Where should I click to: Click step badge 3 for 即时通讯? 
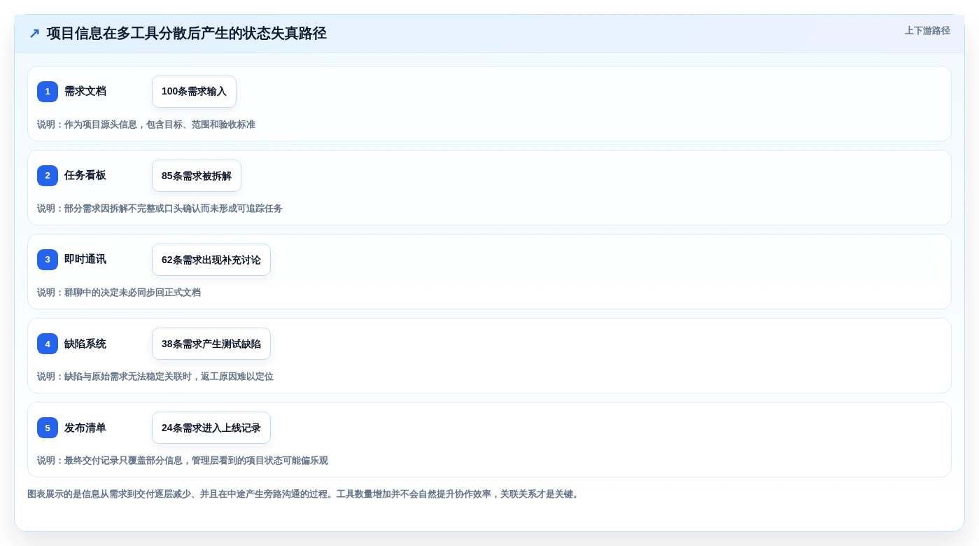pos(48,260)
